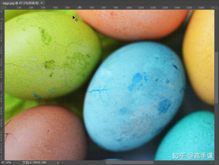Image resolution: width=219 pixels, height=165 pixels.
Task: Close the eggs.jpg document tab
Action: (x=42, y=3)
